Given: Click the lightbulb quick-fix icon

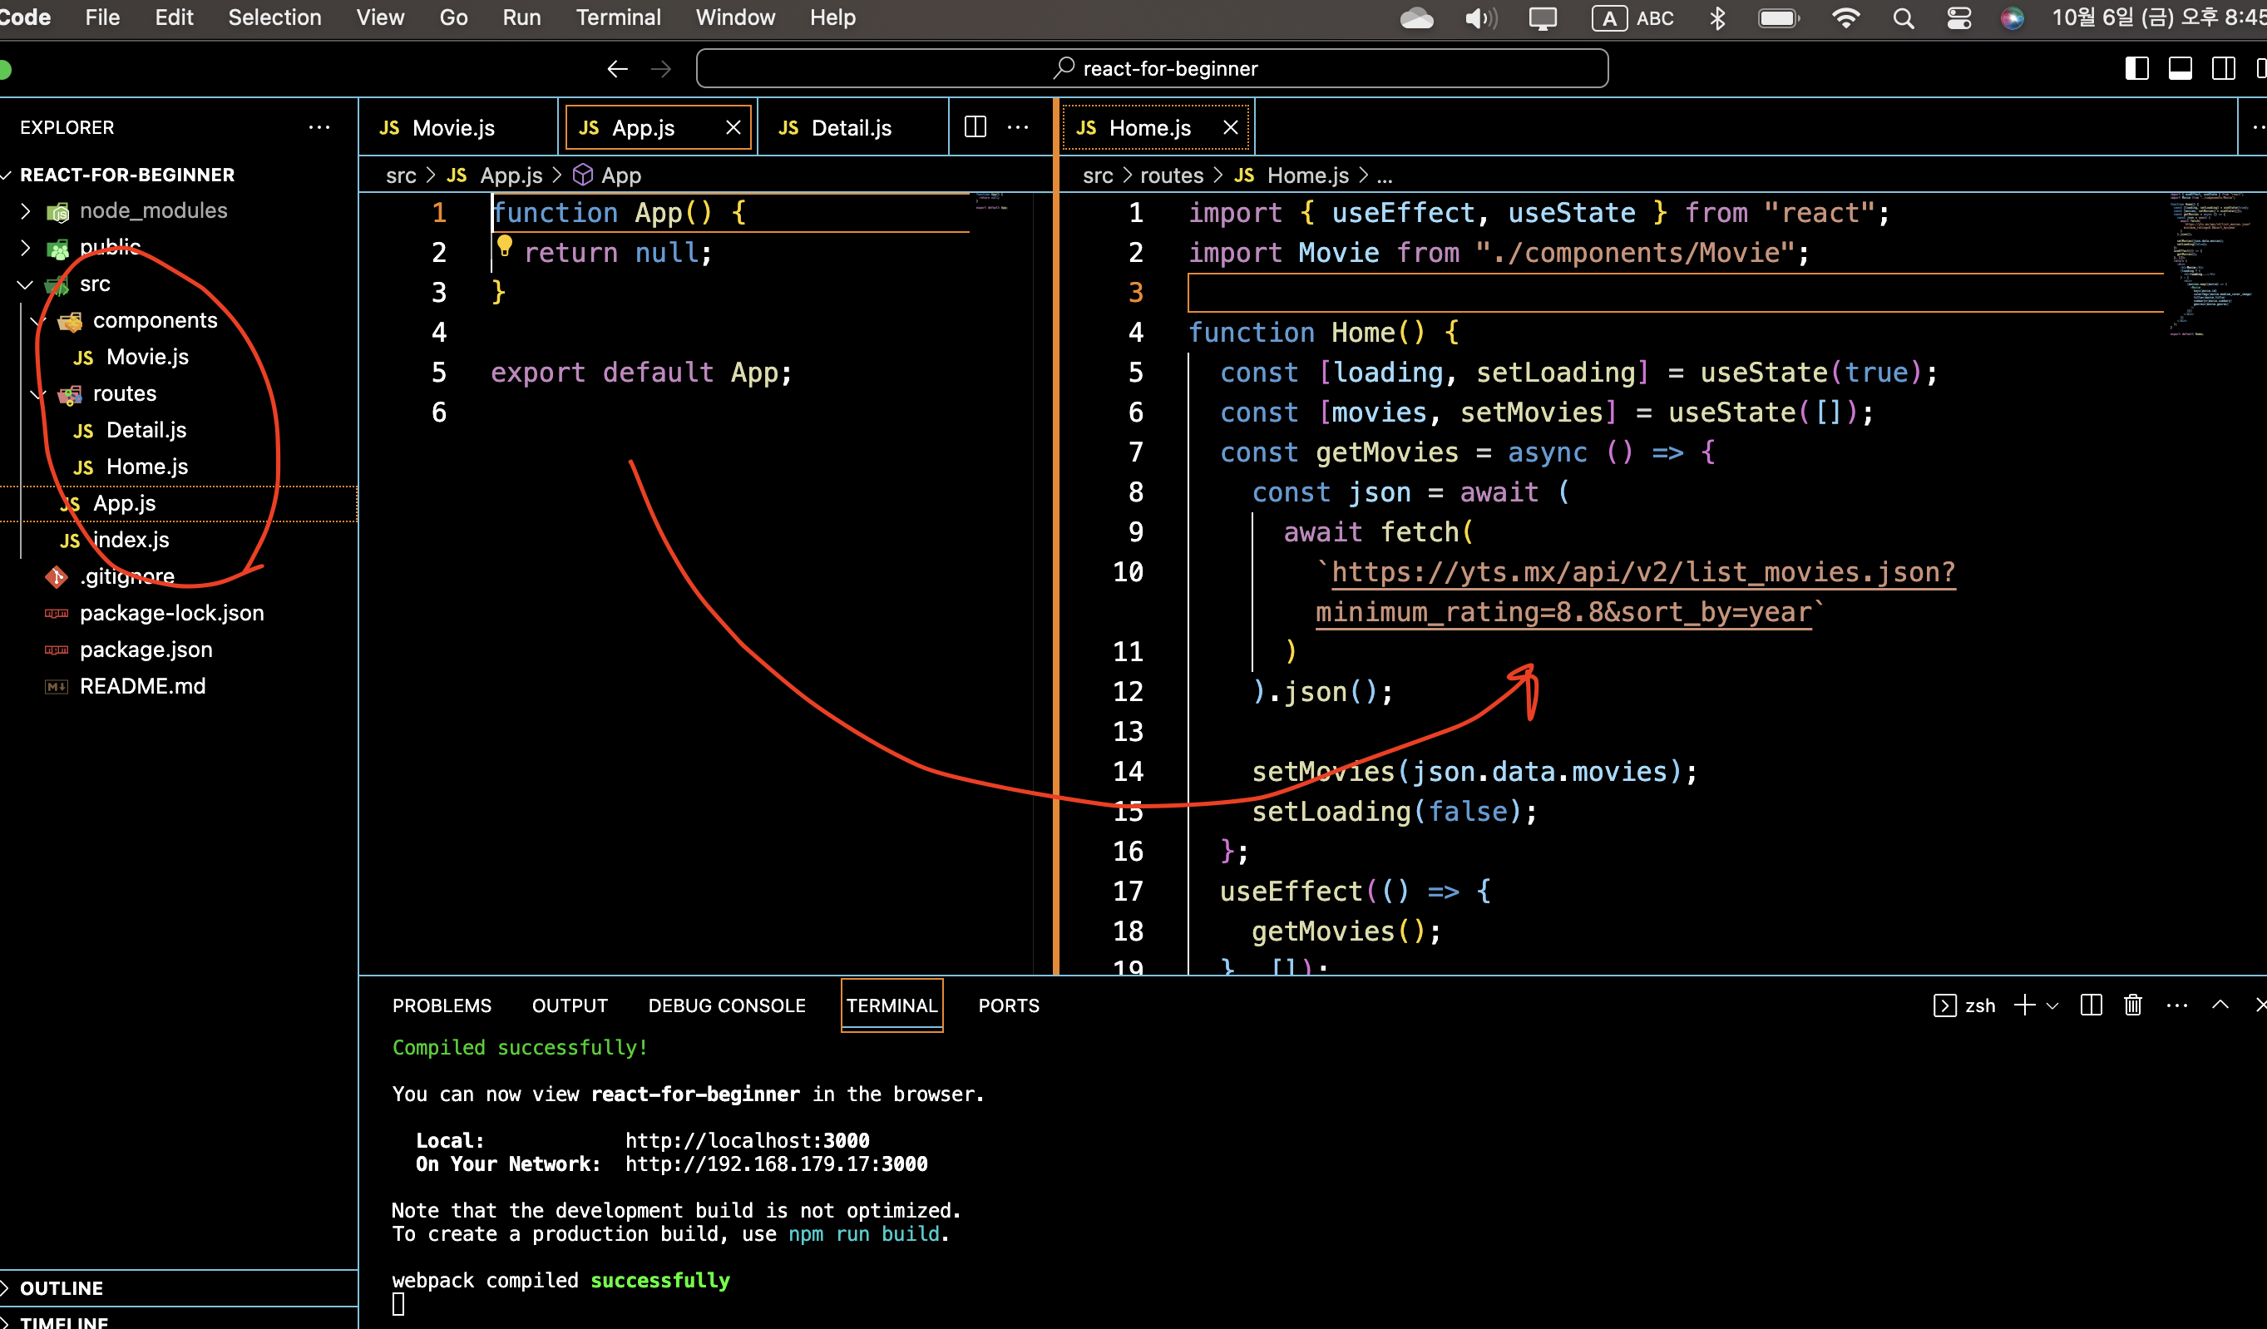Looking at the screenshot, I should (505, 245).
